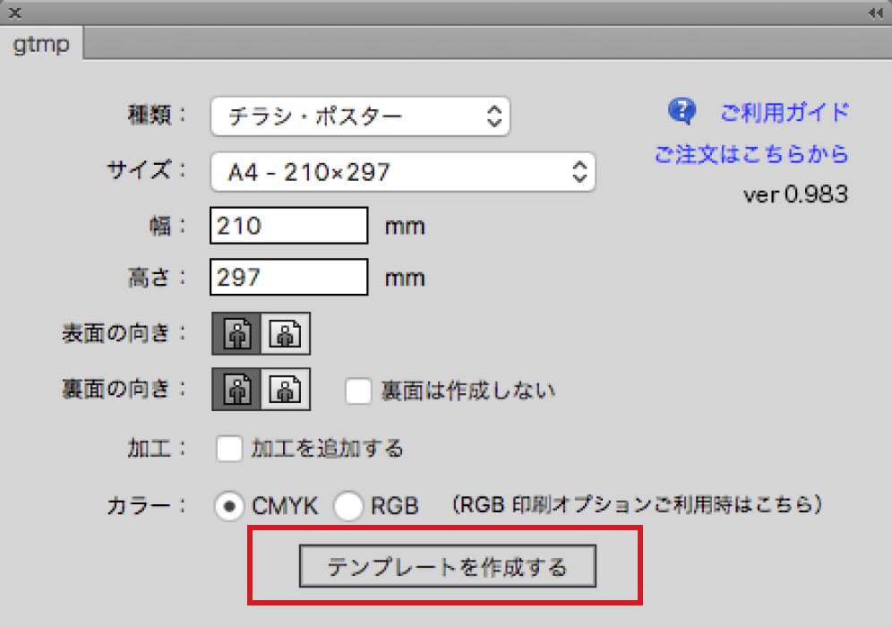Viewport: 892px width, 627px height.
Task: Choose the RGB color mode radio button
Action: (x=348, y=507)
